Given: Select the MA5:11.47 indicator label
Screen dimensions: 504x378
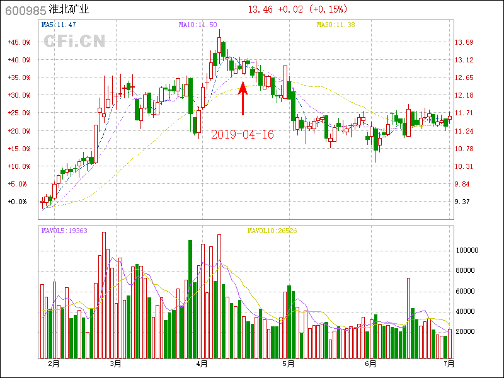Looking at the screenshot, I should 59,25.
